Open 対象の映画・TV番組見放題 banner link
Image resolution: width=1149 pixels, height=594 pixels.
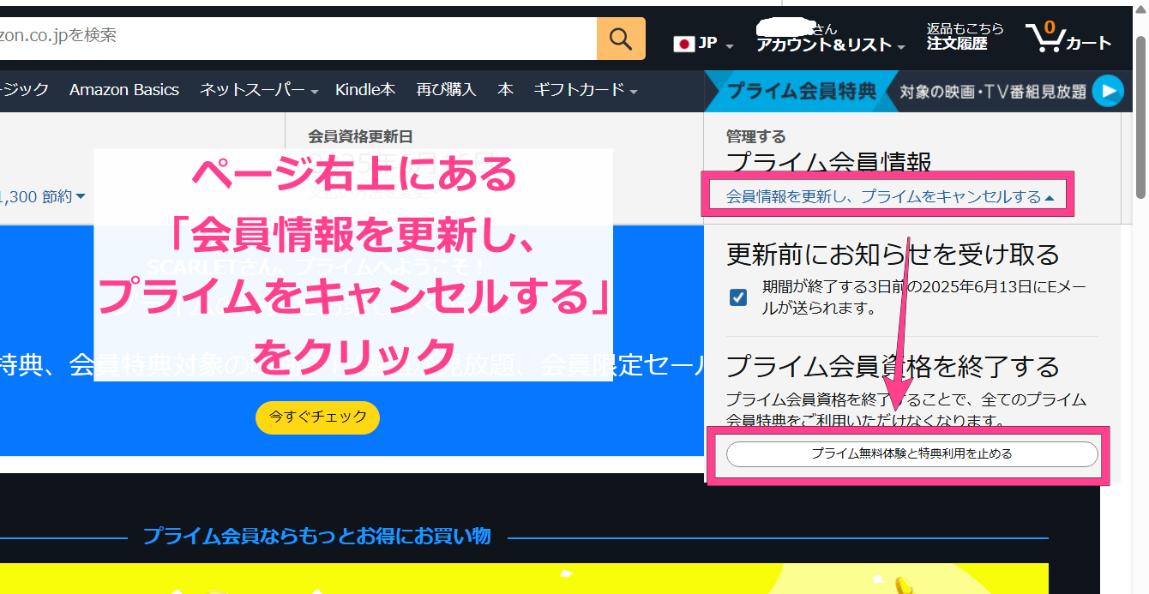(x=993, y=91)
